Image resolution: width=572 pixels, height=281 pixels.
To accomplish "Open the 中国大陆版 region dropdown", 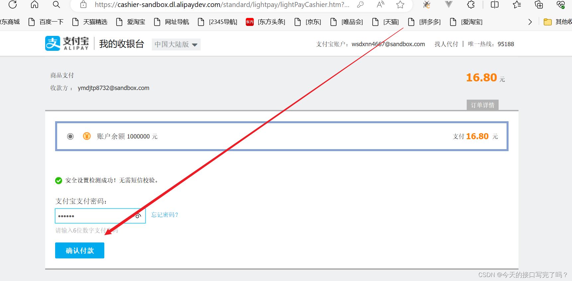I will click(x=176, y=45).
